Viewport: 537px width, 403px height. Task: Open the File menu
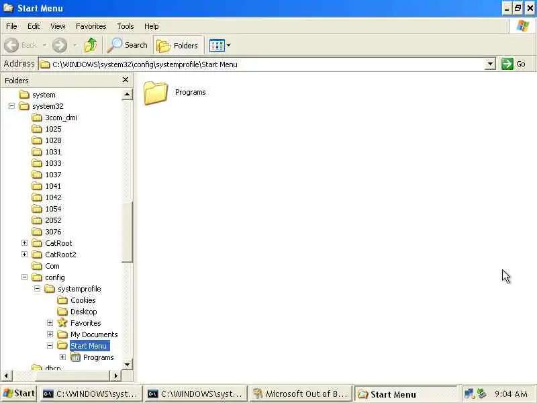coord(11,26)
